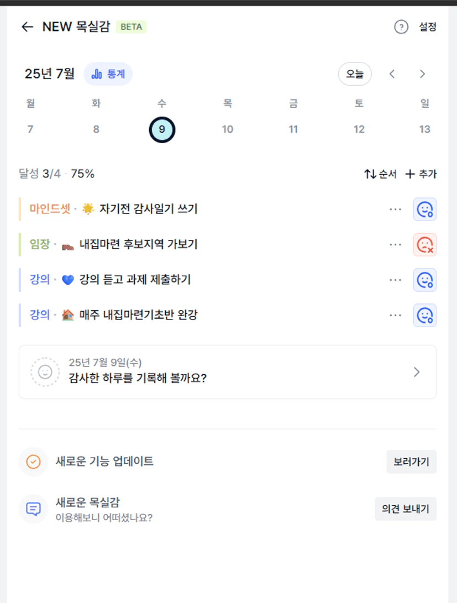Click the 의견 보내기 button
This screenshot has width=457, height=603.
[x=406, y=509]
